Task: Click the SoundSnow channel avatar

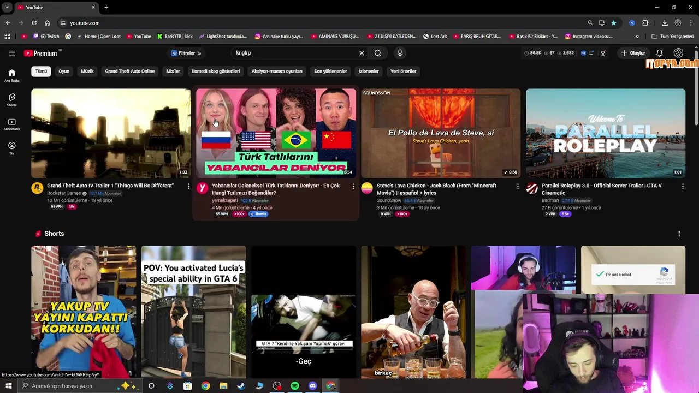Action: [367, 188]
